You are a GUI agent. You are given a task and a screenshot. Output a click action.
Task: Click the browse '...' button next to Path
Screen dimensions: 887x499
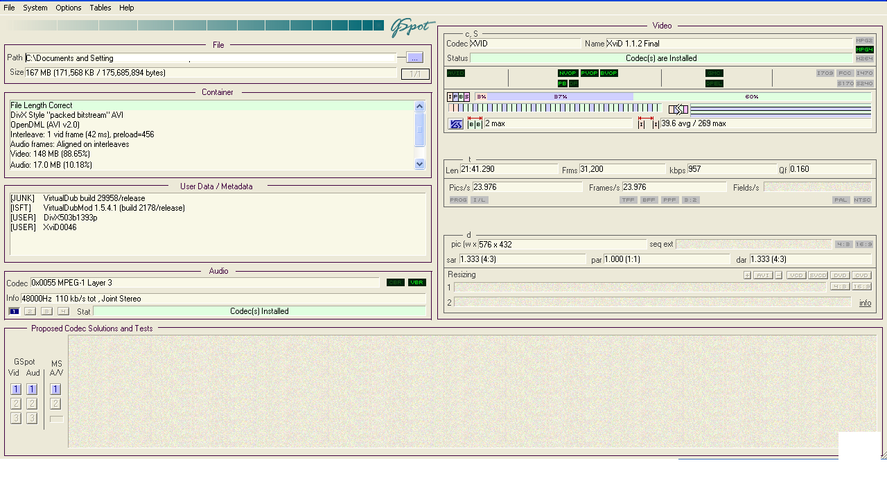pos(414,58)
